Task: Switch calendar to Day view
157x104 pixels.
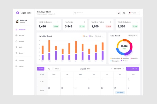Action: tap(49, 69)
